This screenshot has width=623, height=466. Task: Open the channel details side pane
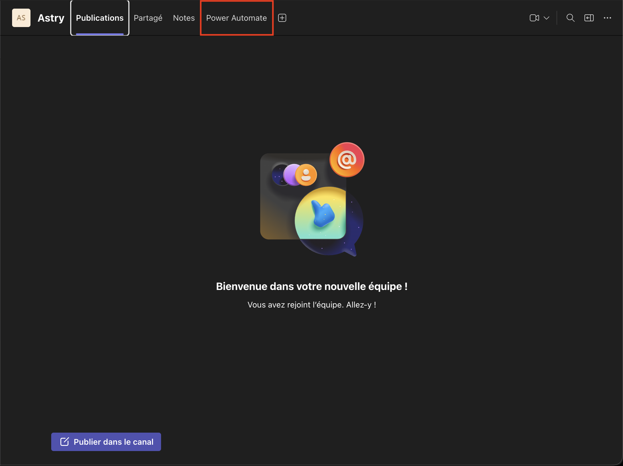coord(588,18)
